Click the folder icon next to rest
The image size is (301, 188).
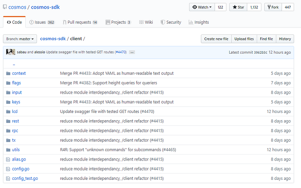coord(8,121)
